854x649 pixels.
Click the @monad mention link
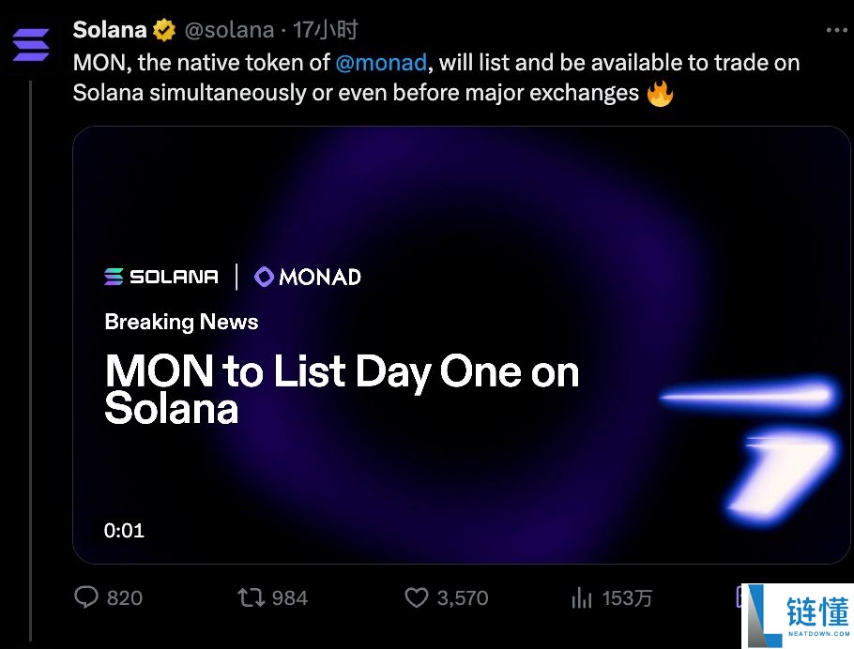pos(381,62)
